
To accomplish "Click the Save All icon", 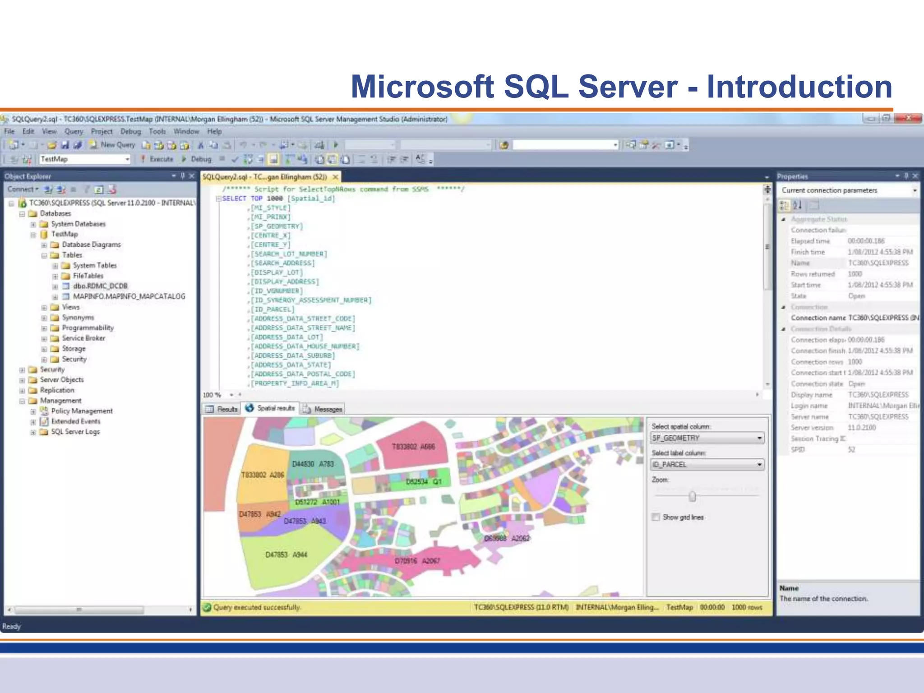I will (x=78, y=145).
